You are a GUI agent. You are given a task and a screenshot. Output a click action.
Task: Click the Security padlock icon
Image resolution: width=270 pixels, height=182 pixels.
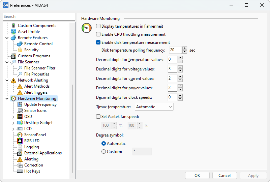[20, 50]
